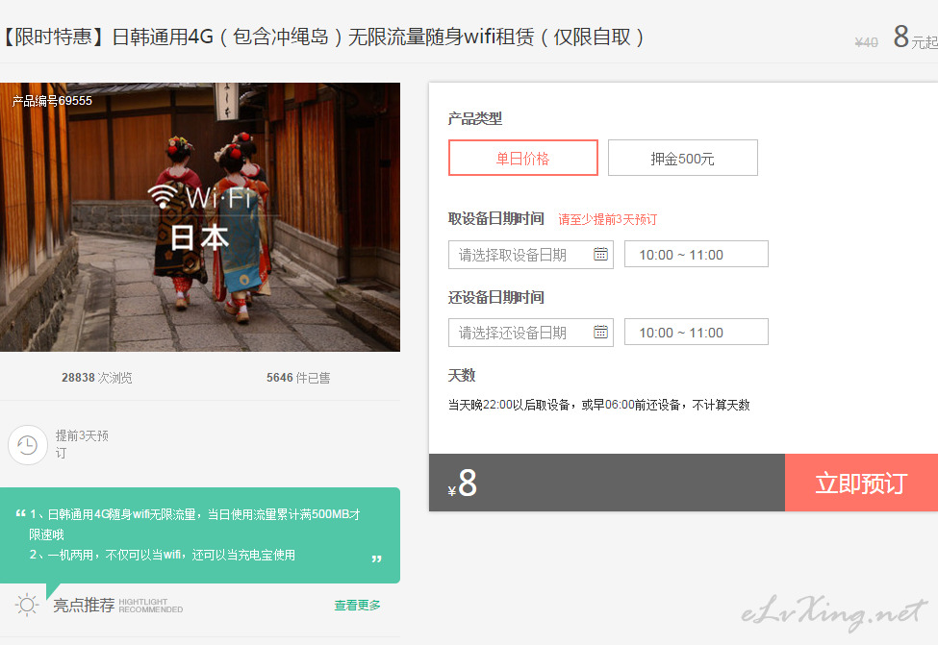Open the pickup time dropdown 10:00 ~ 11:00

tap(696, 255)
